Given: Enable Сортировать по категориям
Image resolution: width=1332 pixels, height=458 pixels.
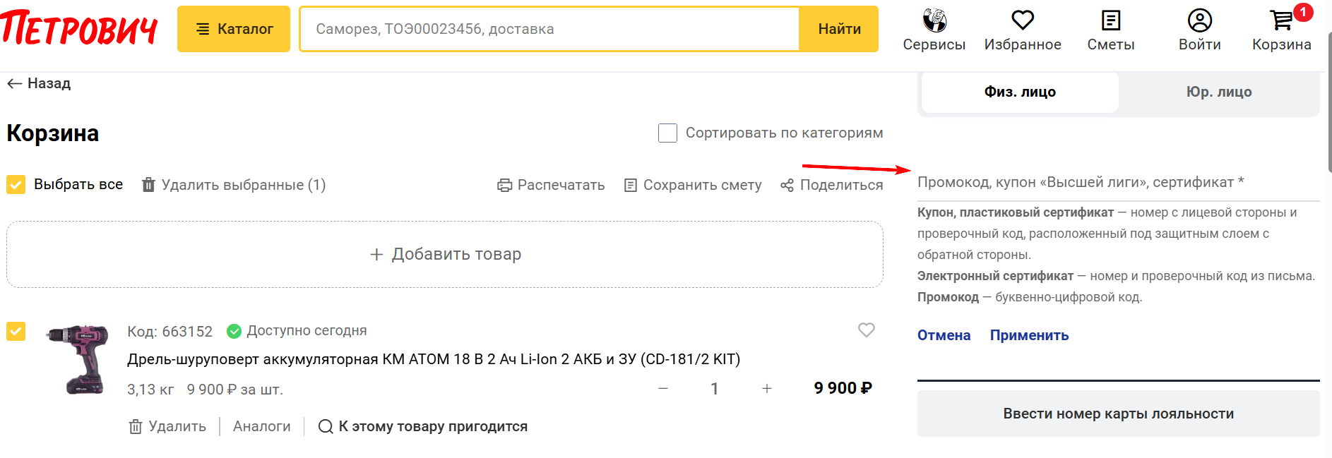Looking at the screenshot, I should pyautogui.click(x=667, y=133).
